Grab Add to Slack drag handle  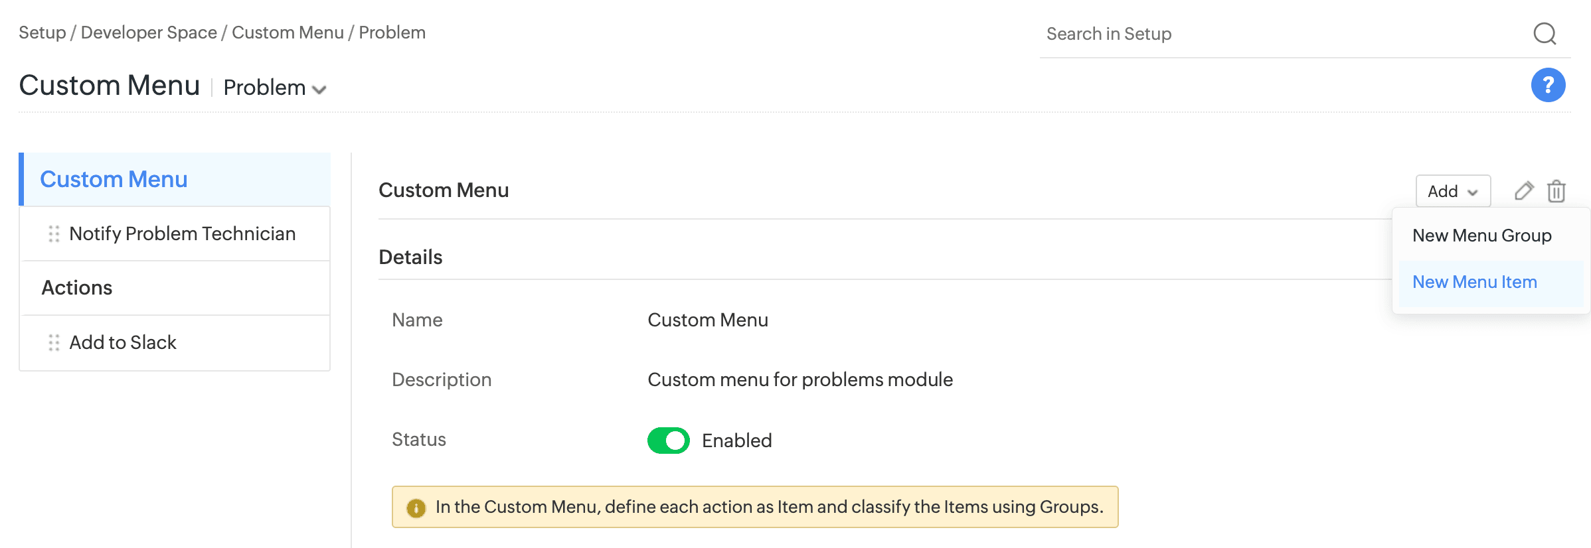click(54, 342)
